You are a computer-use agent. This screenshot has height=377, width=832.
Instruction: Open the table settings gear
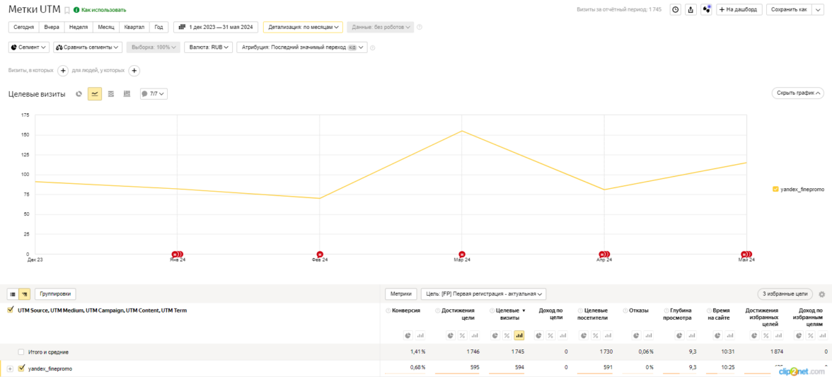822,294
